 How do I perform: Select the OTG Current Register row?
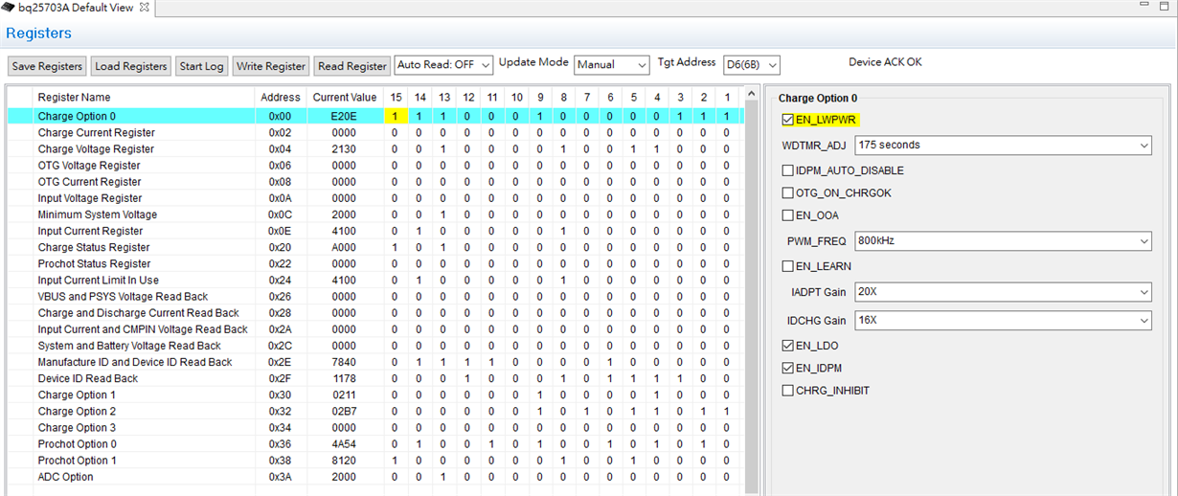point(374,182)
